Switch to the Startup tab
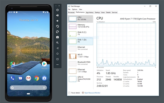This screenshot has width=164, height=103. [97, 13]
